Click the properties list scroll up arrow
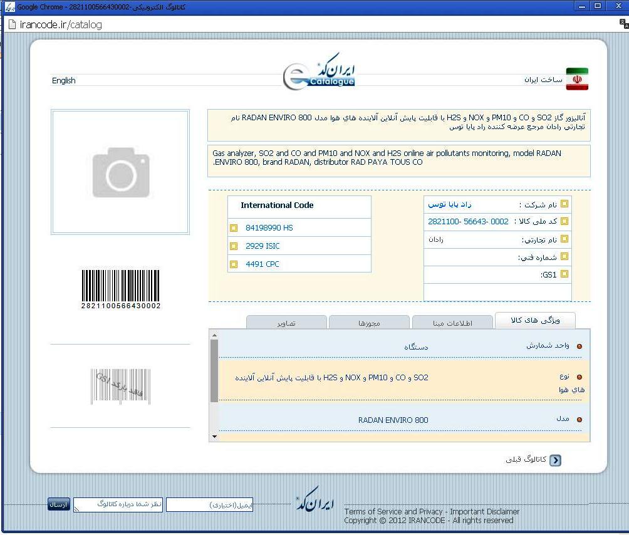Screen dimensions: 629x535 coord(215,335)
